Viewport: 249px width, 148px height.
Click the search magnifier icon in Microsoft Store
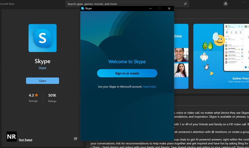[185, 4]
